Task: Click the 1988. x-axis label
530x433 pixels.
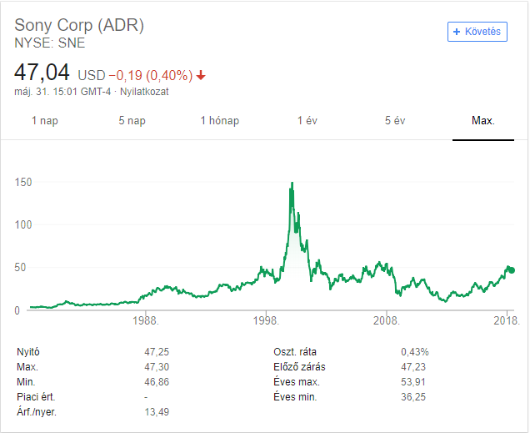Action: (x=147, y=321)
